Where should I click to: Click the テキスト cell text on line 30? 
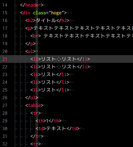[x=56, y=129]
